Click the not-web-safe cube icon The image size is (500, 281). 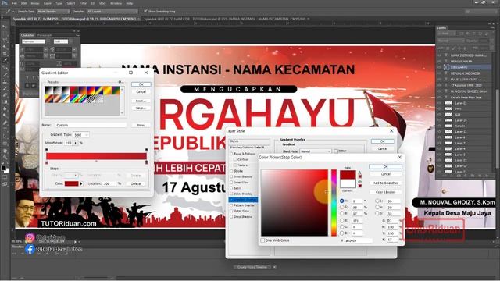(x=359, y=182)
